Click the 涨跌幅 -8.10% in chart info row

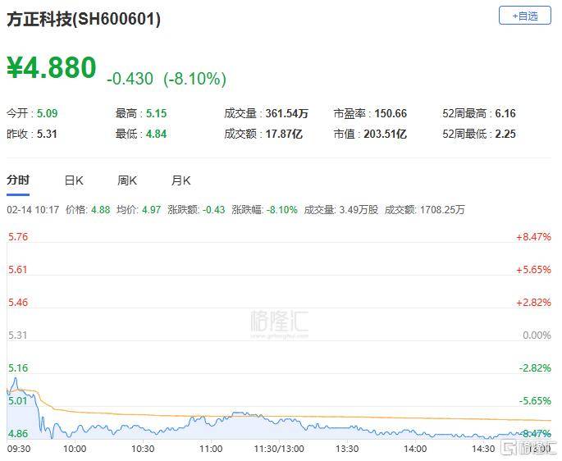(x=282, y=210)
